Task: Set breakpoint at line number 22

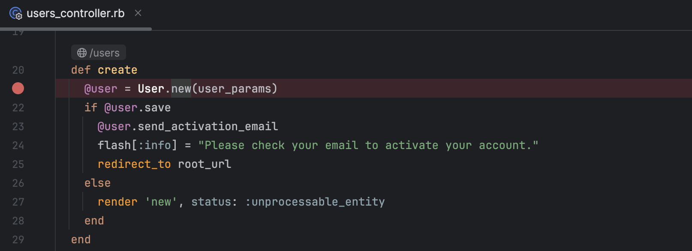Action: (18, 108)
